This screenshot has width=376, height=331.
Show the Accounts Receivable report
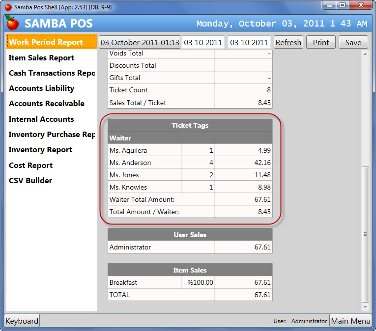click(47, 104)
